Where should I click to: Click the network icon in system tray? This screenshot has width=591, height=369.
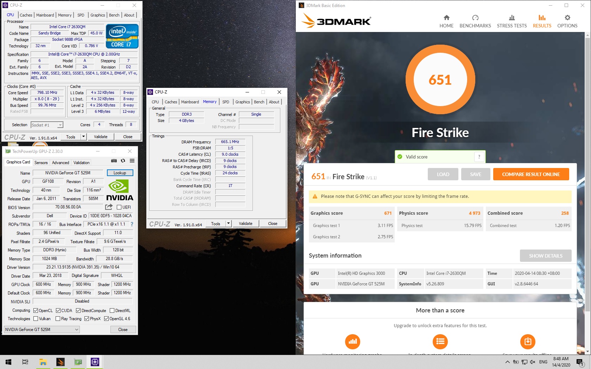[x=524, y=362]
